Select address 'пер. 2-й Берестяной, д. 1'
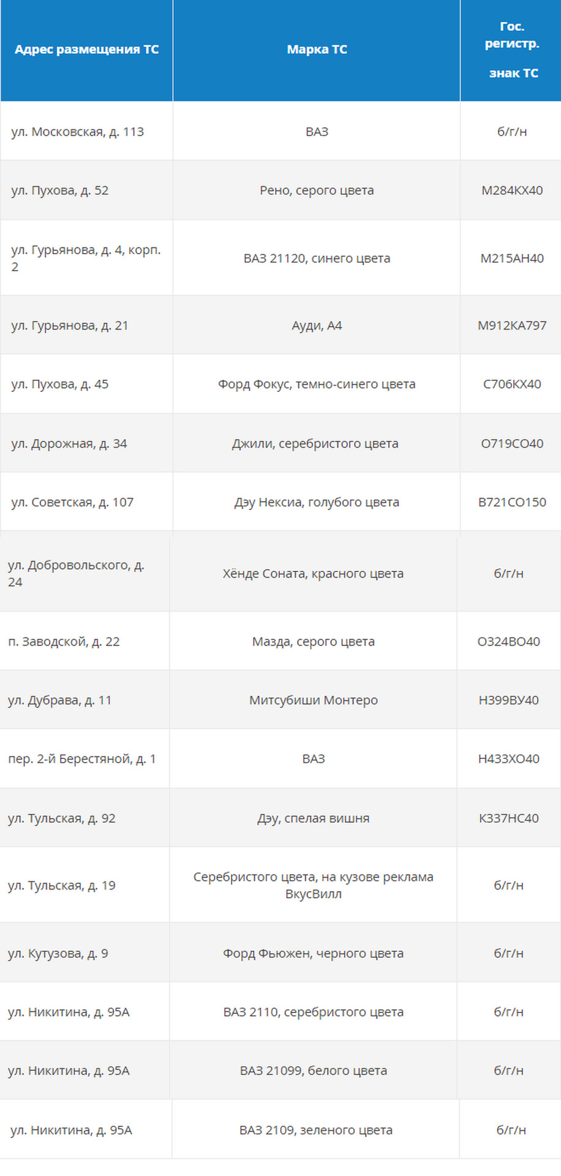This screenshot has width=561, height=1176. [x=82, y=759]
